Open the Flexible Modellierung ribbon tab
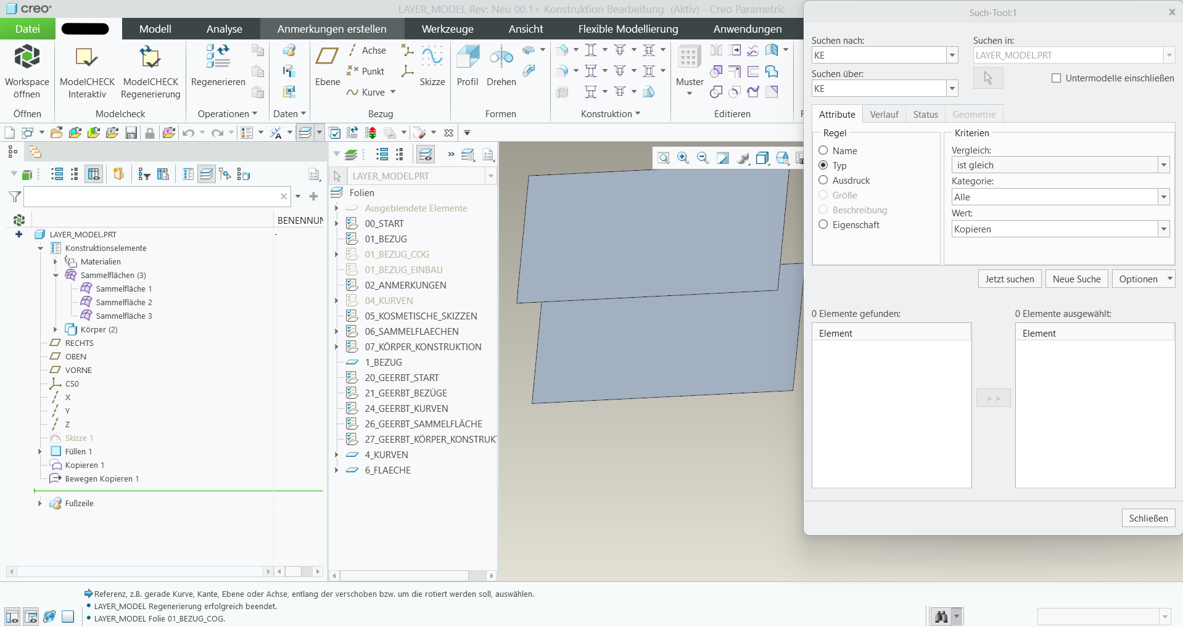 point(628,29)
